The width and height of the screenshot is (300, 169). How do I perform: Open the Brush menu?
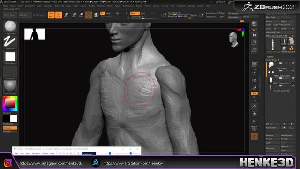click(x=13, y=6)
